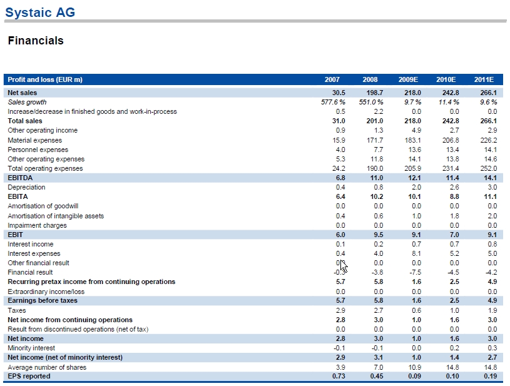Click the Extraordinary income/loss label
510x386 pixels.
46,292
